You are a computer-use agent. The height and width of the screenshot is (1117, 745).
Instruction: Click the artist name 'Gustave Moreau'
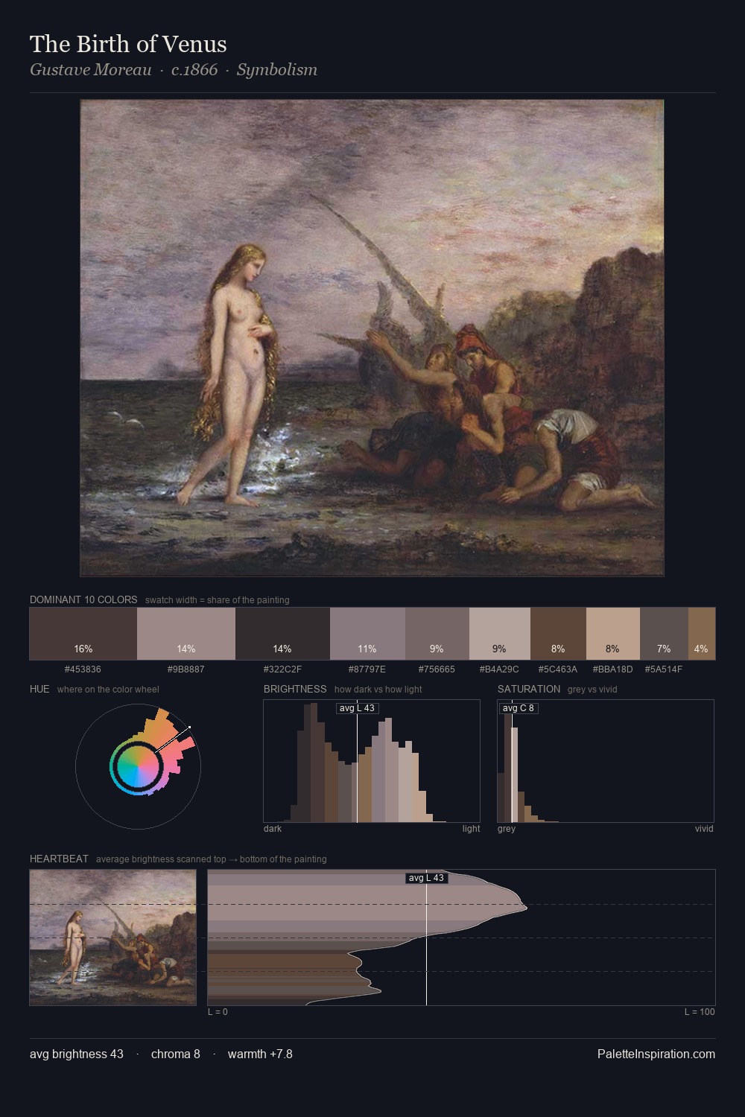90,70
